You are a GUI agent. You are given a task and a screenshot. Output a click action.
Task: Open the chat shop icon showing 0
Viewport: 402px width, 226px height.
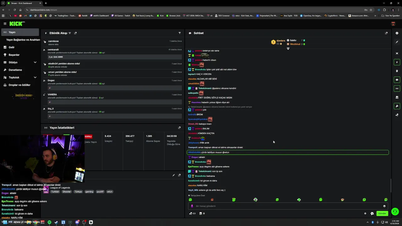click(202, 213)
